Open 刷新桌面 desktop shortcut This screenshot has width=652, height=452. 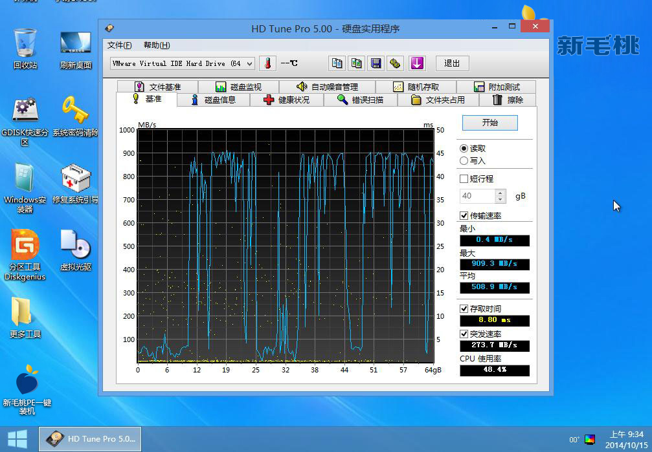point(76,50)
